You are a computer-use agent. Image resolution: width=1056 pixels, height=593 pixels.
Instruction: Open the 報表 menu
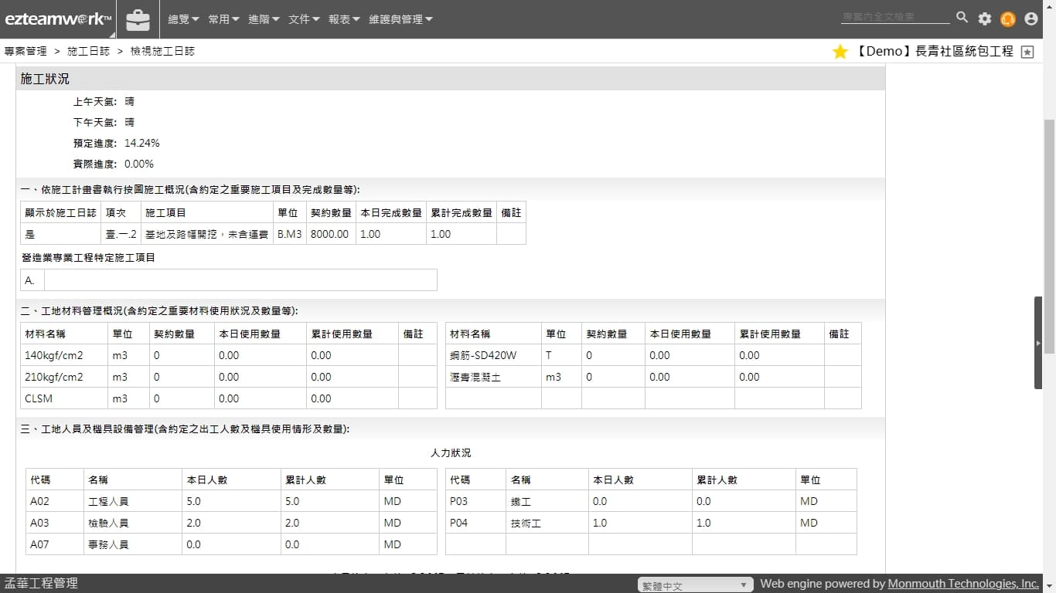pyautogui.click(x=344, y=19)
